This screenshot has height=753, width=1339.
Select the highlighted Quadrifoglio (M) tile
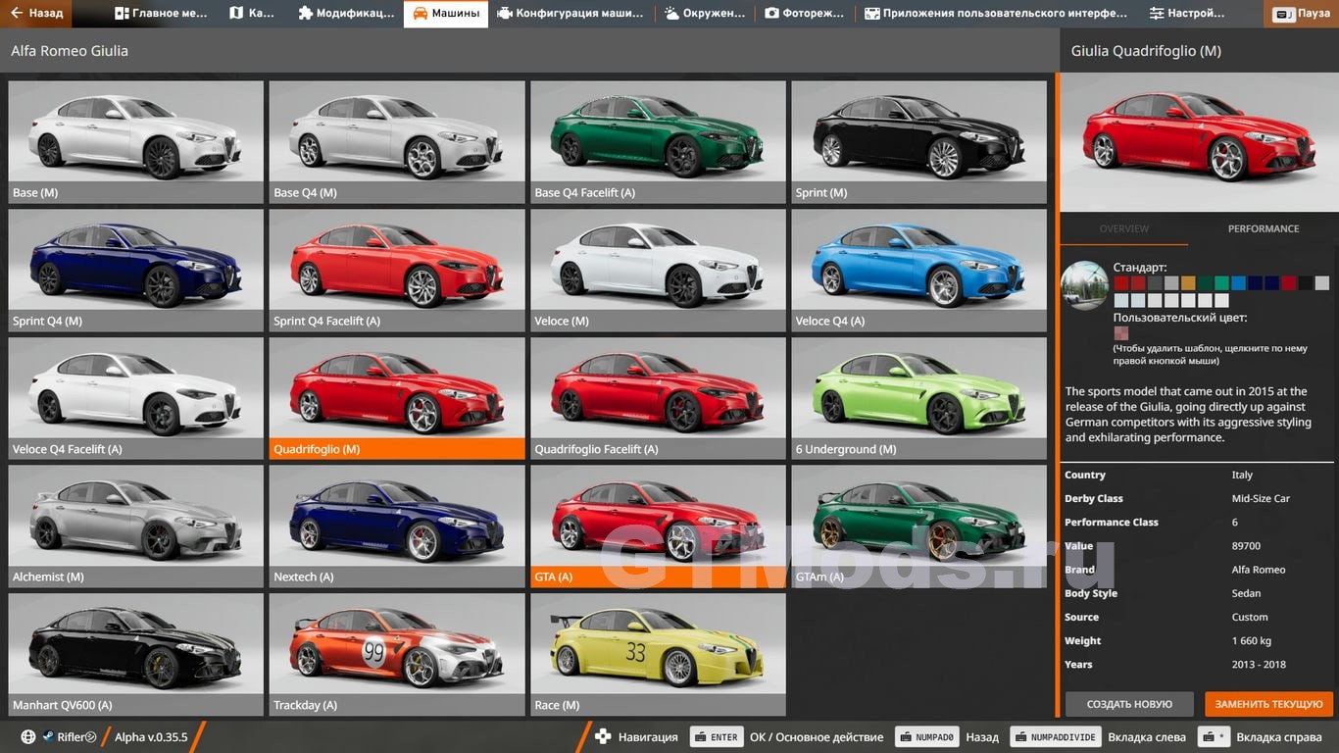pyautogui.click(x=397, y=398)
